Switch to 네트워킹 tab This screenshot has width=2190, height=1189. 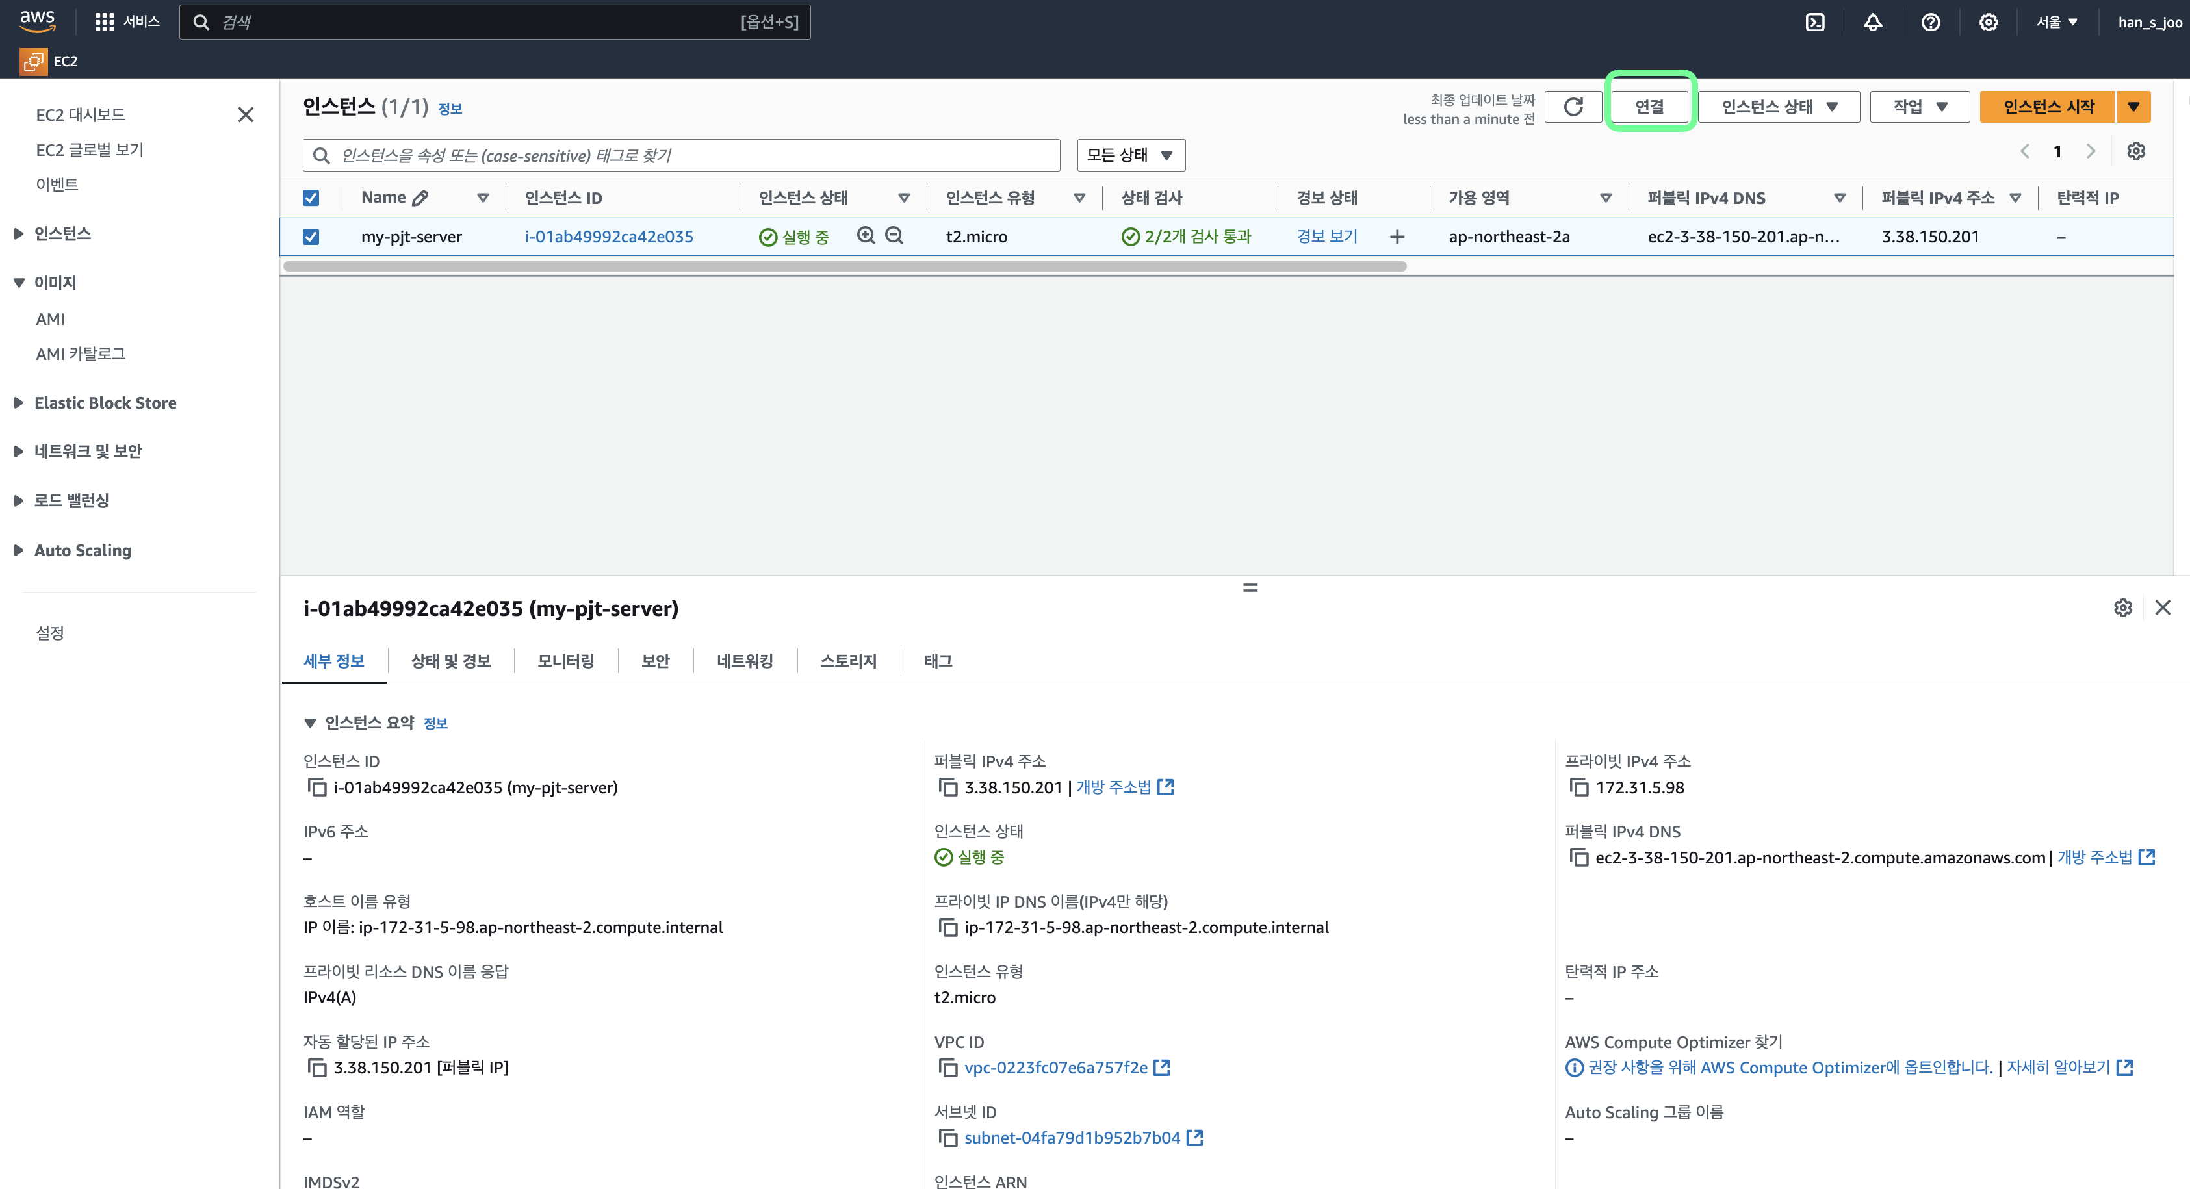[745, 660]
